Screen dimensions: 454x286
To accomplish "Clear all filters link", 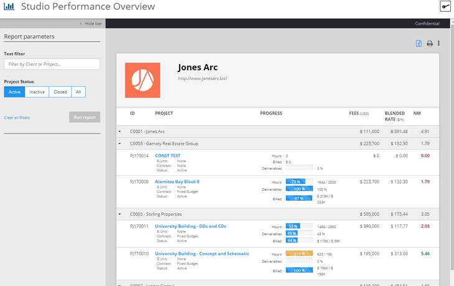I will [x=17, y=118].
